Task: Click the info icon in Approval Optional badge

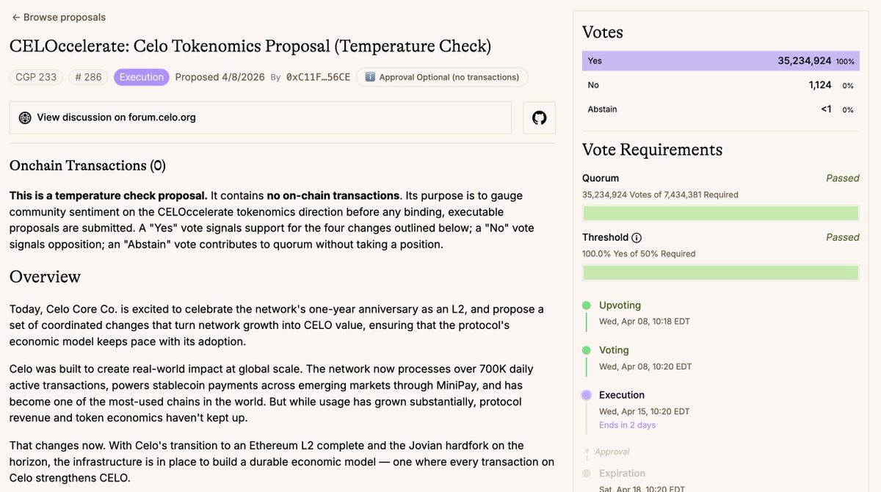Action: (x=370, y=77)
